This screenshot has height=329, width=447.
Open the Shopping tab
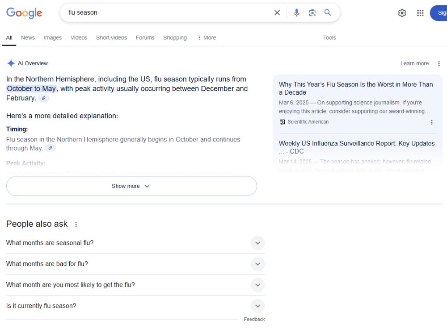(175, 37)
